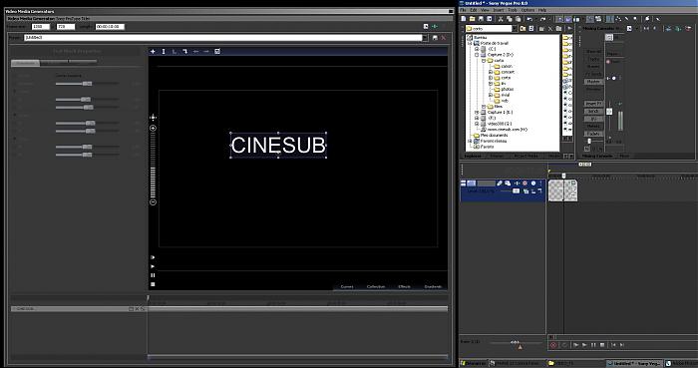This screenshot has width=698, height=368.
Task: Save the preset with the disk icon
Action: click(435, 38)
